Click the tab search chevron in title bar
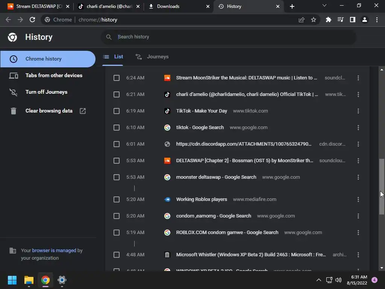This screenshot has height=289, width=385. (324, 5)
